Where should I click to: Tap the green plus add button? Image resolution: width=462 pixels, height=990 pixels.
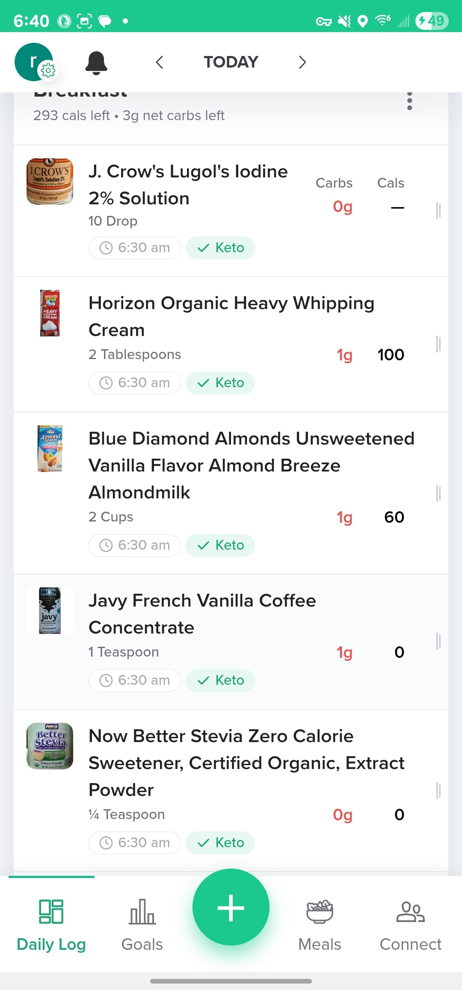tap(231, 907)
